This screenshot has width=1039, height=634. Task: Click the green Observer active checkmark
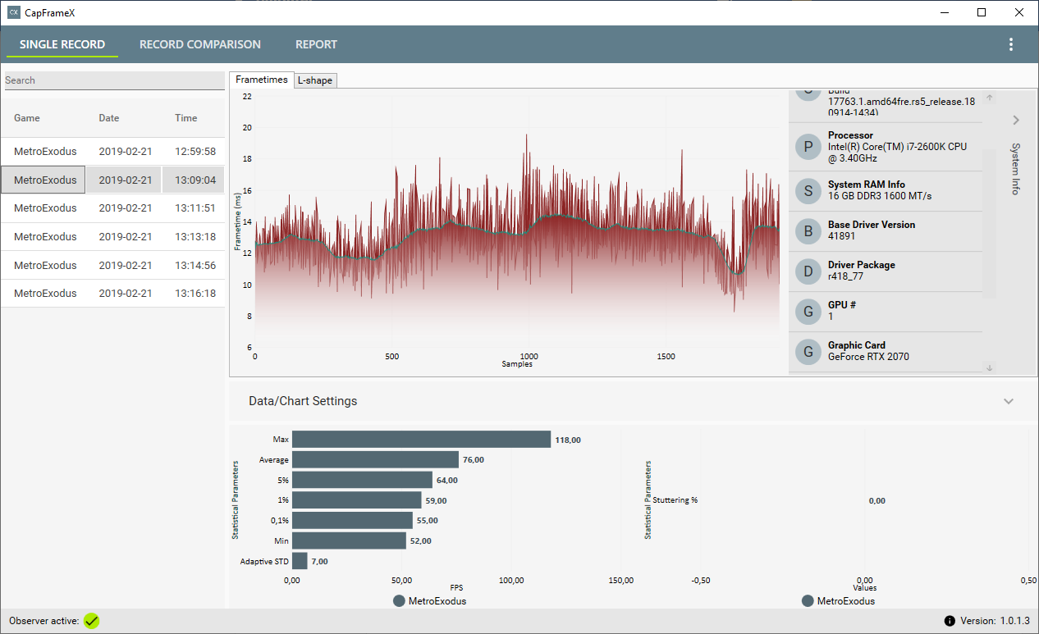pyautogui.click(x=91, y=621)
